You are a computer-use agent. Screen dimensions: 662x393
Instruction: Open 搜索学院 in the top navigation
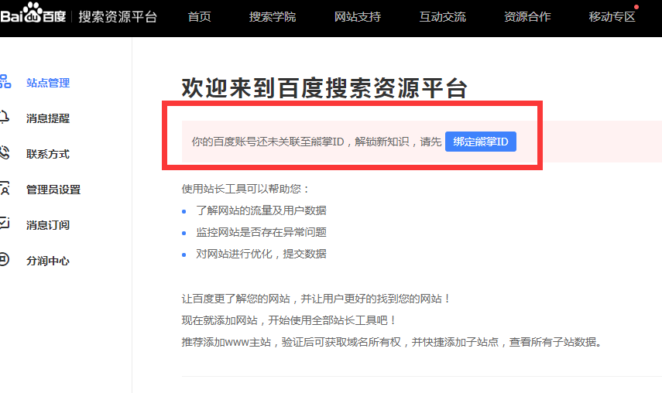point(273,17)
